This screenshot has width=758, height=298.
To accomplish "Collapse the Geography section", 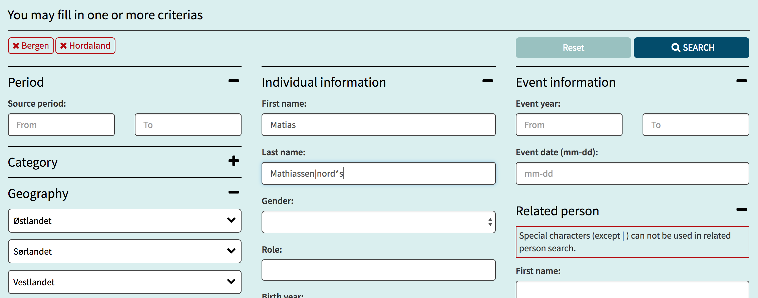I will tap(234, 192).
